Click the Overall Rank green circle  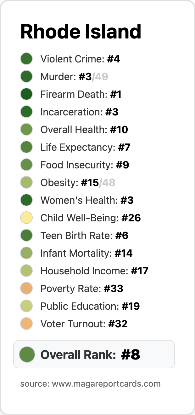pyautogui.click(x=27, y=354)
